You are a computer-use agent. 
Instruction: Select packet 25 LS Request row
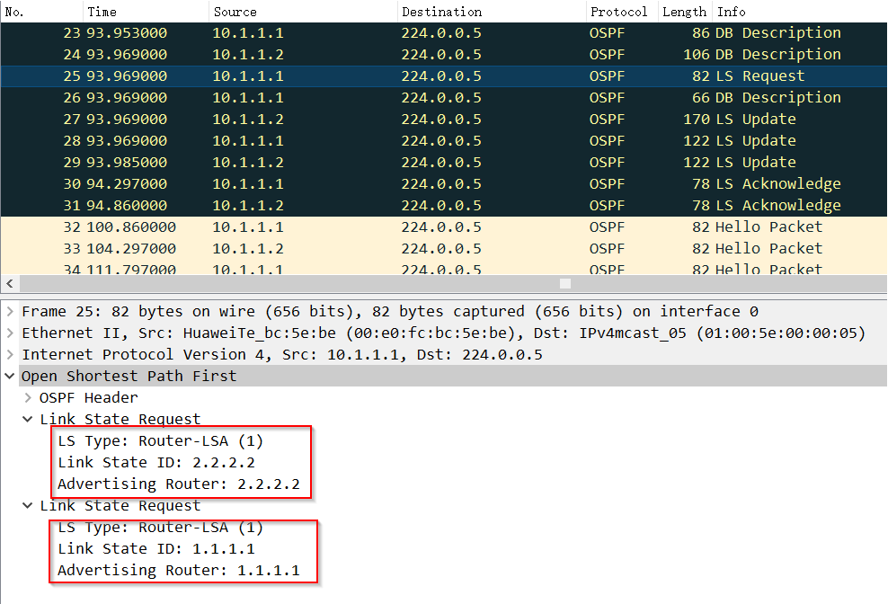coord(443,75)
